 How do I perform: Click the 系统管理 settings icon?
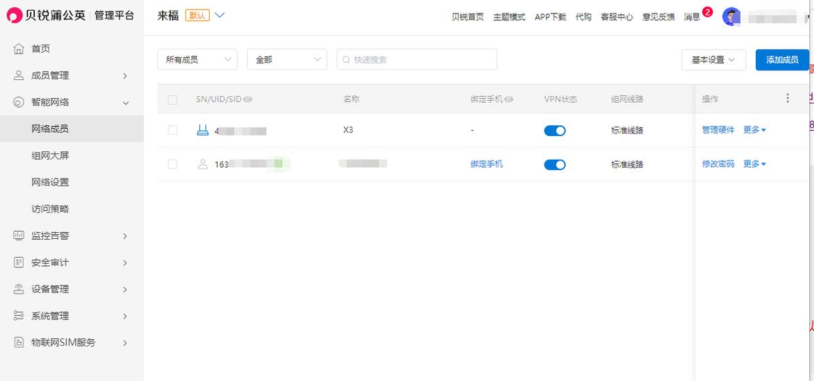[x=19, y=316]
